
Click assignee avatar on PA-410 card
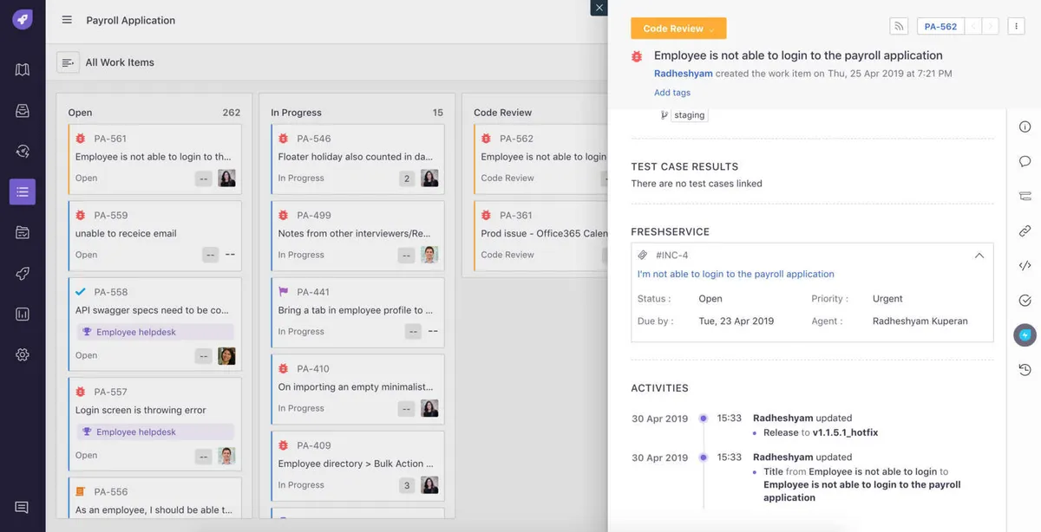click(x=429, y=408)
